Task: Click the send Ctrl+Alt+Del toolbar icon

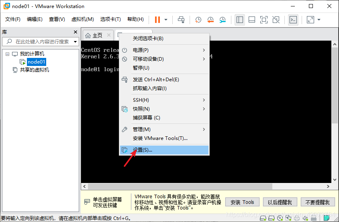Action: click(x=181, y=20)
